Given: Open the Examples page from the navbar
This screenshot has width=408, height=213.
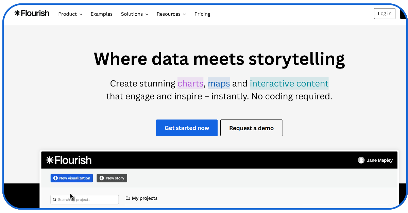Looking at the screenshot, I should [101, 14].
